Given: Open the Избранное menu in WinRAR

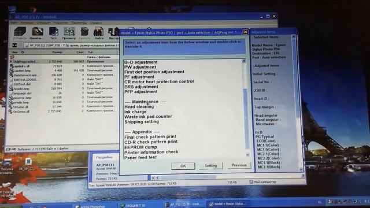Looking at the screenshot, I should point(60,23).
